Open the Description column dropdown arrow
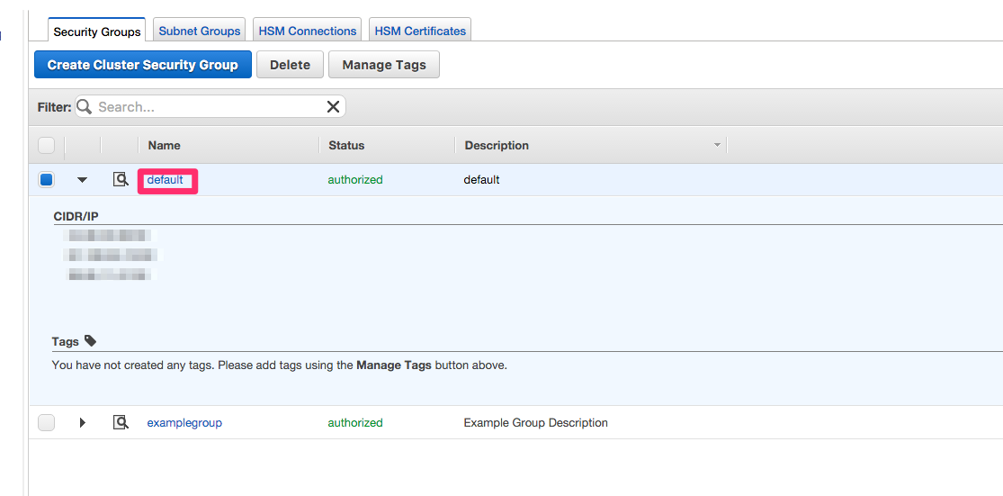Viewport: 1003px width, 496px height. (x=717, y=145)
